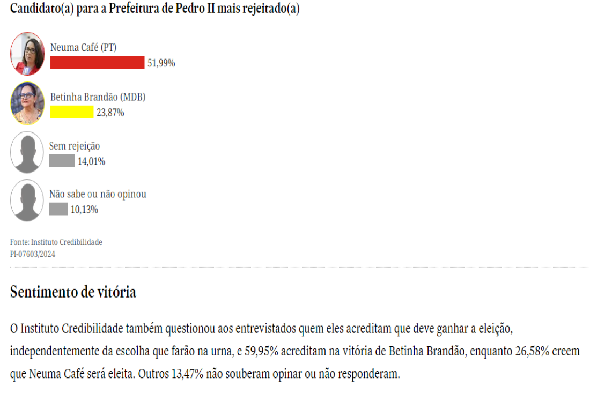The width and height of the screenshot is (590, 393).
Task: Click Neuma Café's profile photo
Action: tap(27, 54)
